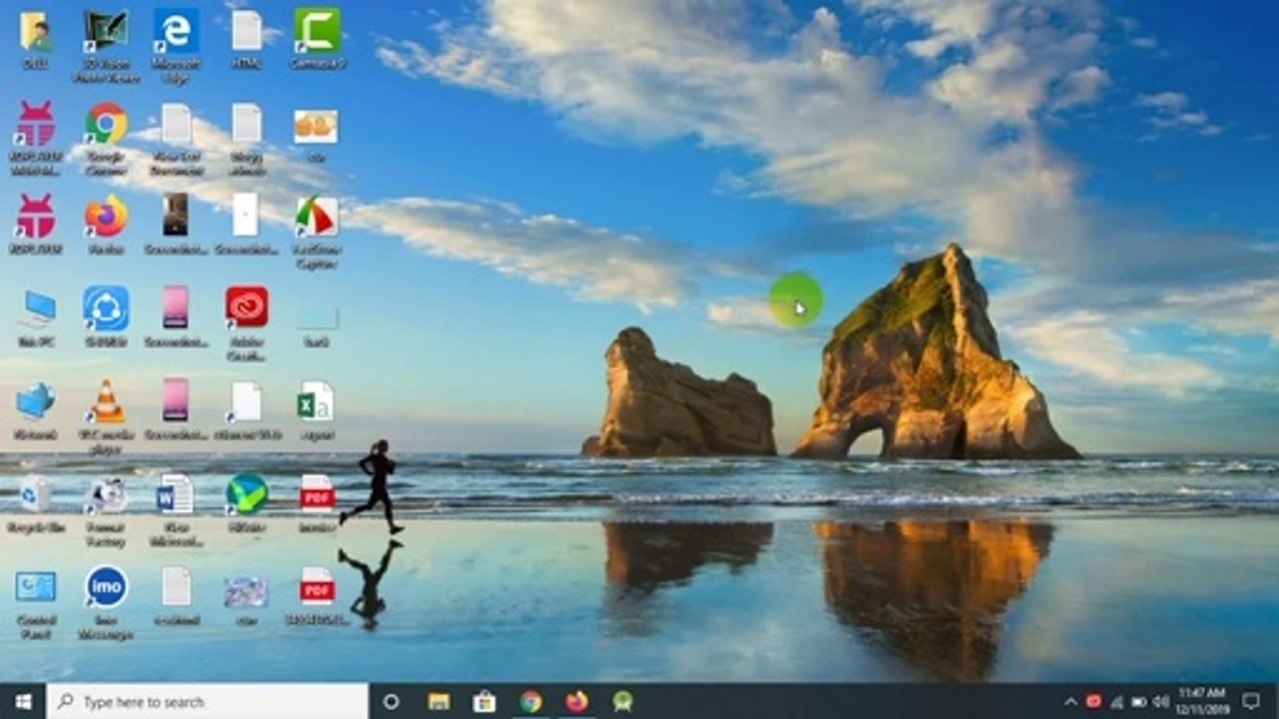Open the volume speaker tray icon

tap(1161, 702)
